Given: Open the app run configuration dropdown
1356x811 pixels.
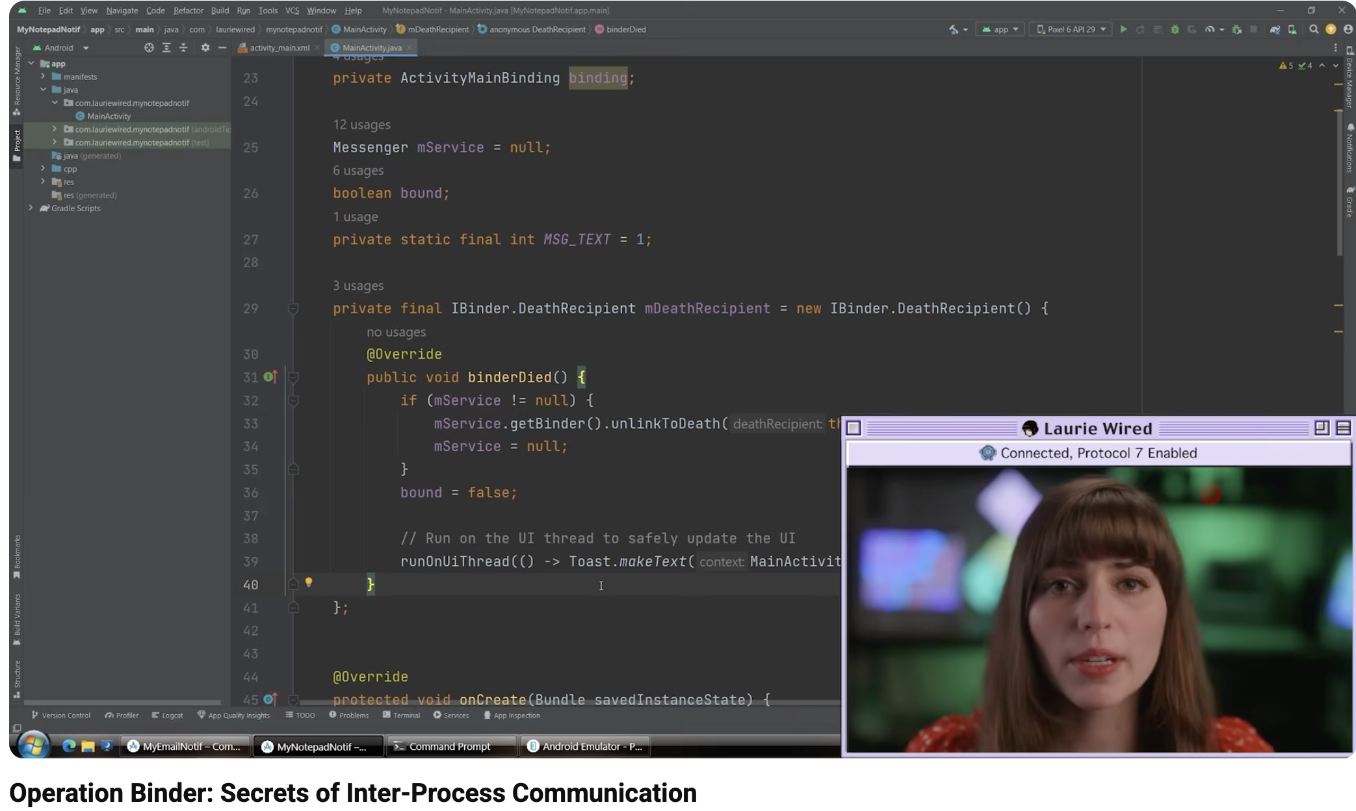Looking at the screenshot, I should coord(1000,29).
